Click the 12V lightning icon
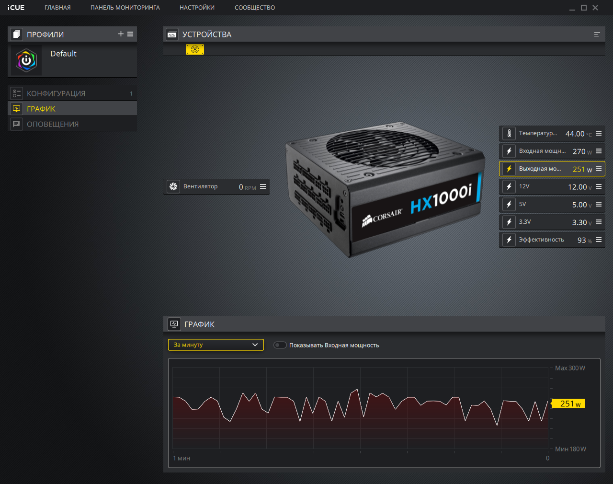 pyautogui.click(x=509, y=186)
